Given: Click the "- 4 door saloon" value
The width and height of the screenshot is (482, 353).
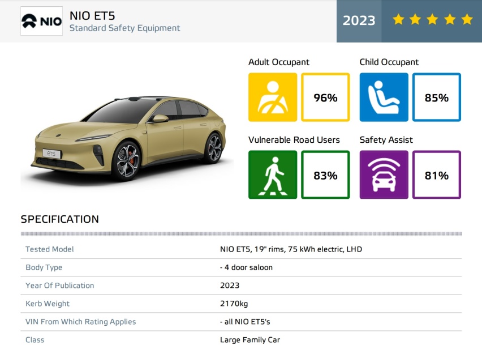Looking at the screenshot, I should point(246,267).
